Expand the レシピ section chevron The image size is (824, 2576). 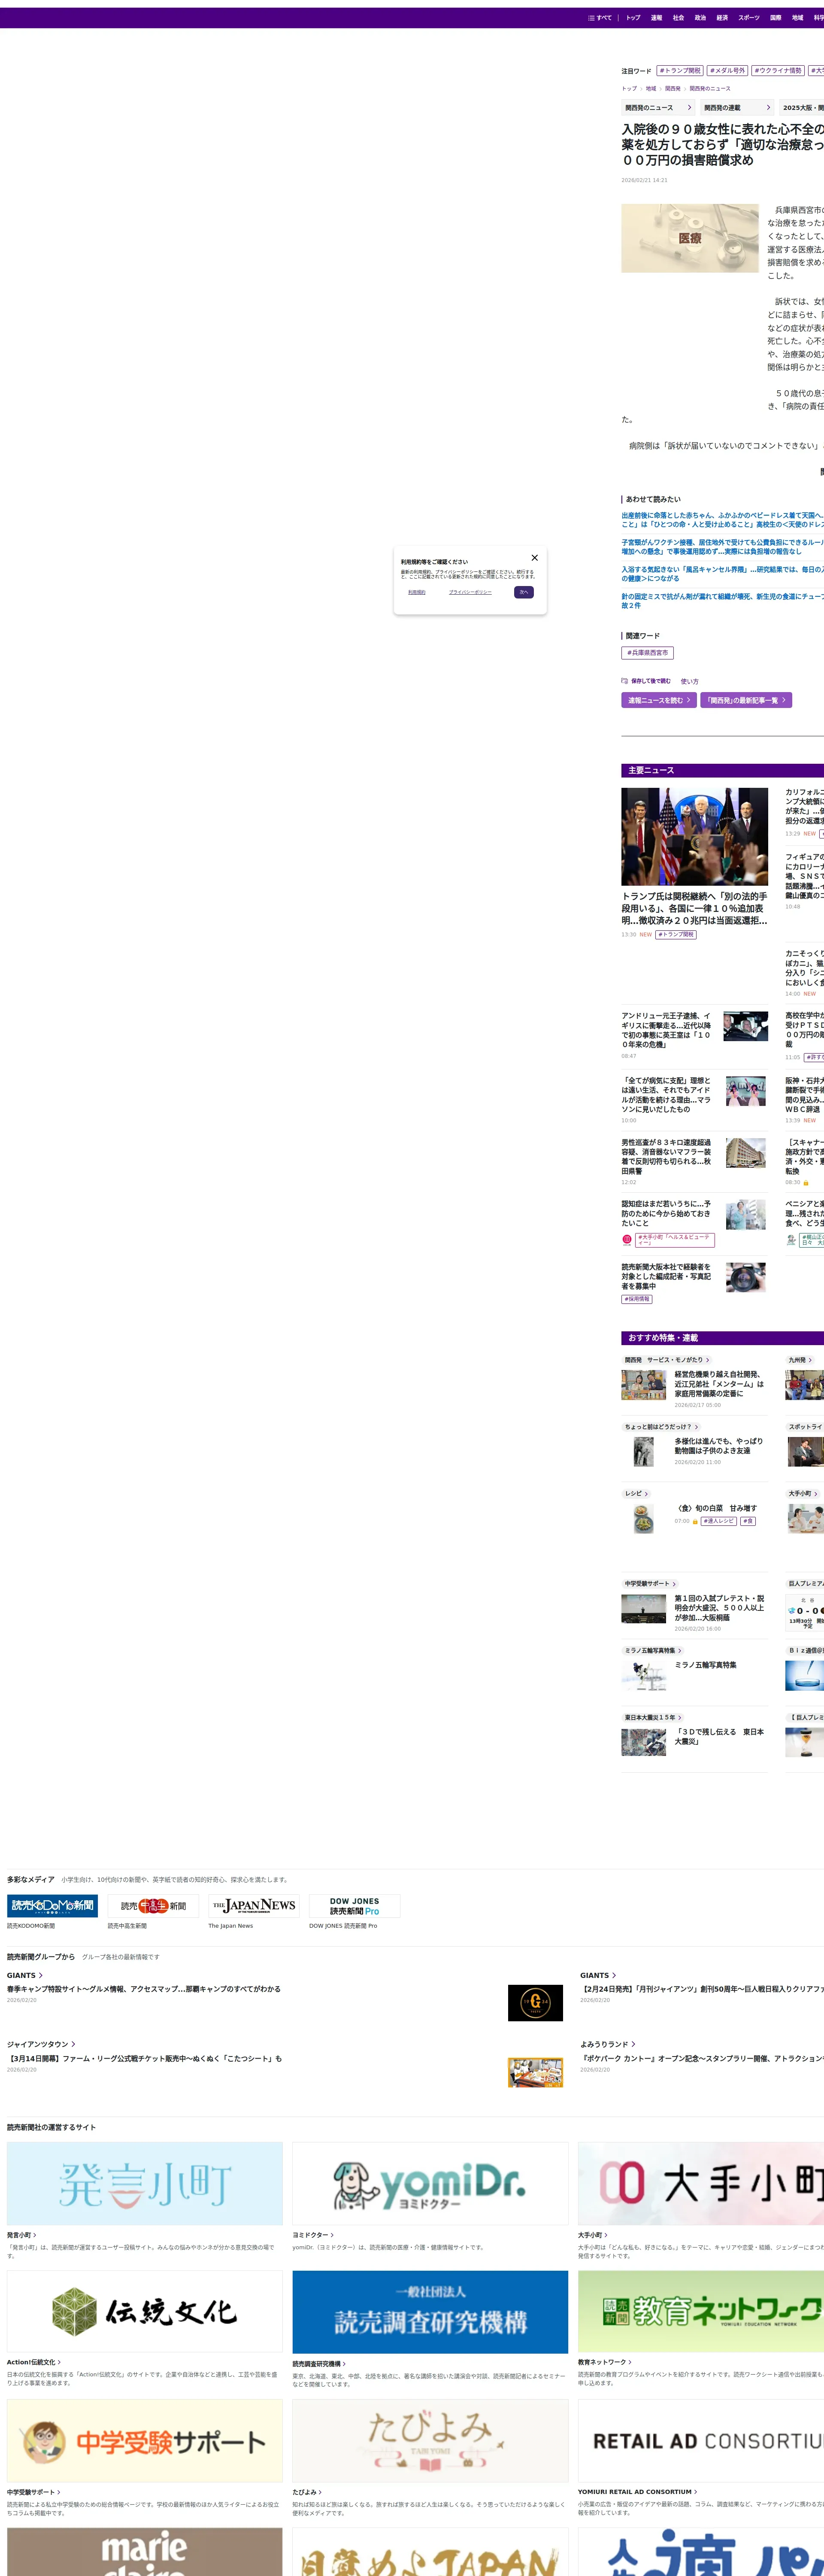(646, 1494)
